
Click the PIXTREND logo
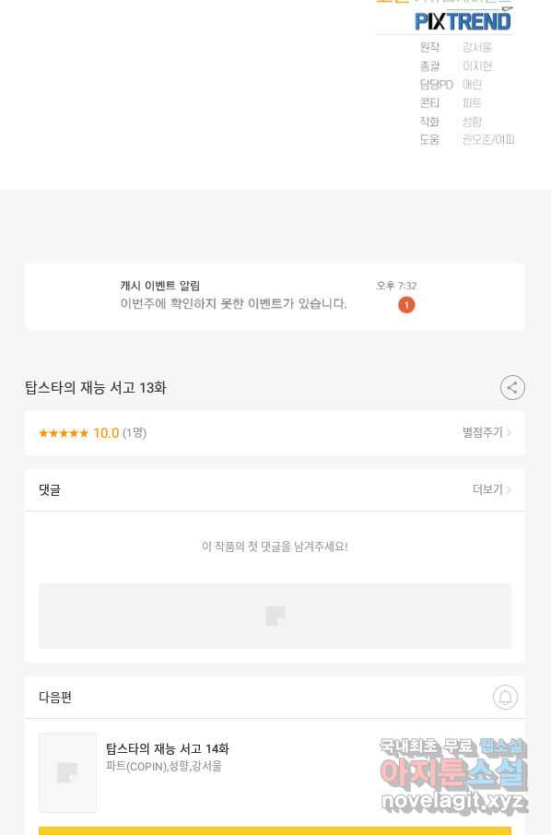click(x=463, y=21)
